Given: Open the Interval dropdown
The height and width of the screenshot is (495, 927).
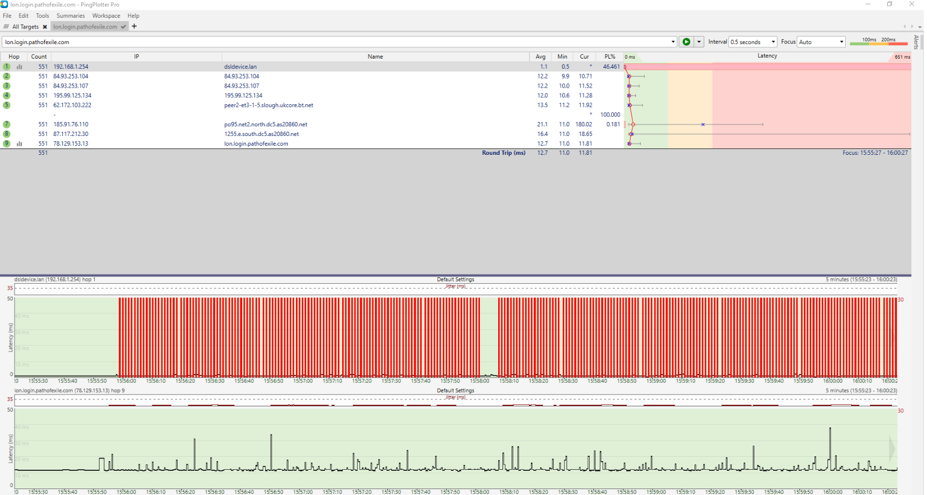Looking at the screenshot, I should point(753,42).
